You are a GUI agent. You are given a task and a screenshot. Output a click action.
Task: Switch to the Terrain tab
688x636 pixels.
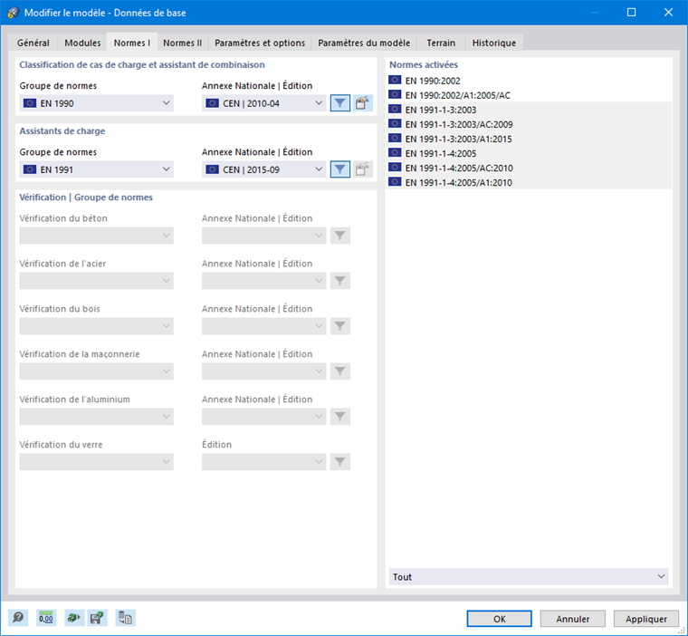pyautogui.click(x=441, y=43)
